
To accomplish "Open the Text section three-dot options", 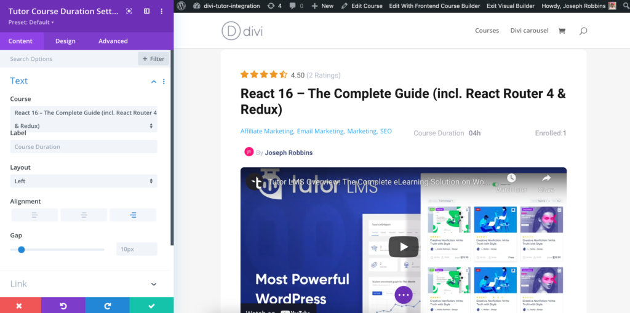I will click(164, 82).
